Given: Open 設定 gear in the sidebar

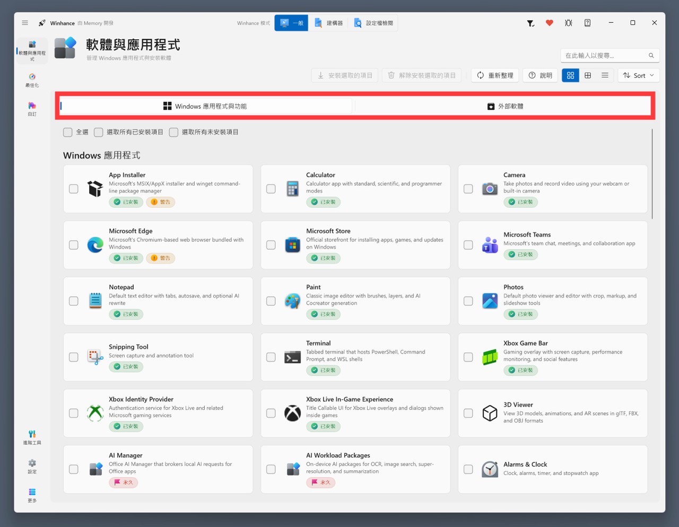Looking at the screenshot, I should [x=32, y=467].
